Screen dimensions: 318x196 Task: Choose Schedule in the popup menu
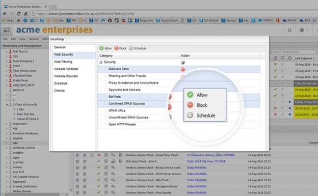click(205, 116)
